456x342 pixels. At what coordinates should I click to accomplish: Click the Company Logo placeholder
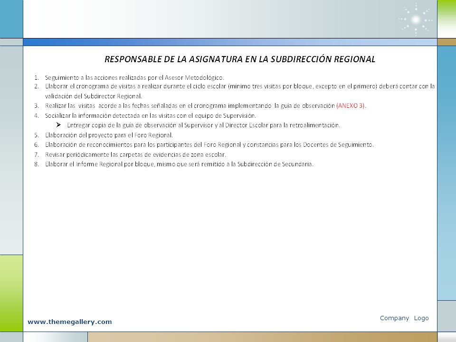click(x=404, y=318)
